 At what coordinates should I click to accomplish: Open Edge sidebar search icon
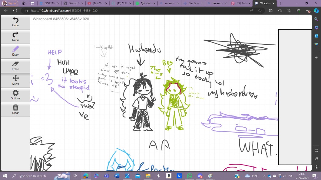click(x=316, y=19)
